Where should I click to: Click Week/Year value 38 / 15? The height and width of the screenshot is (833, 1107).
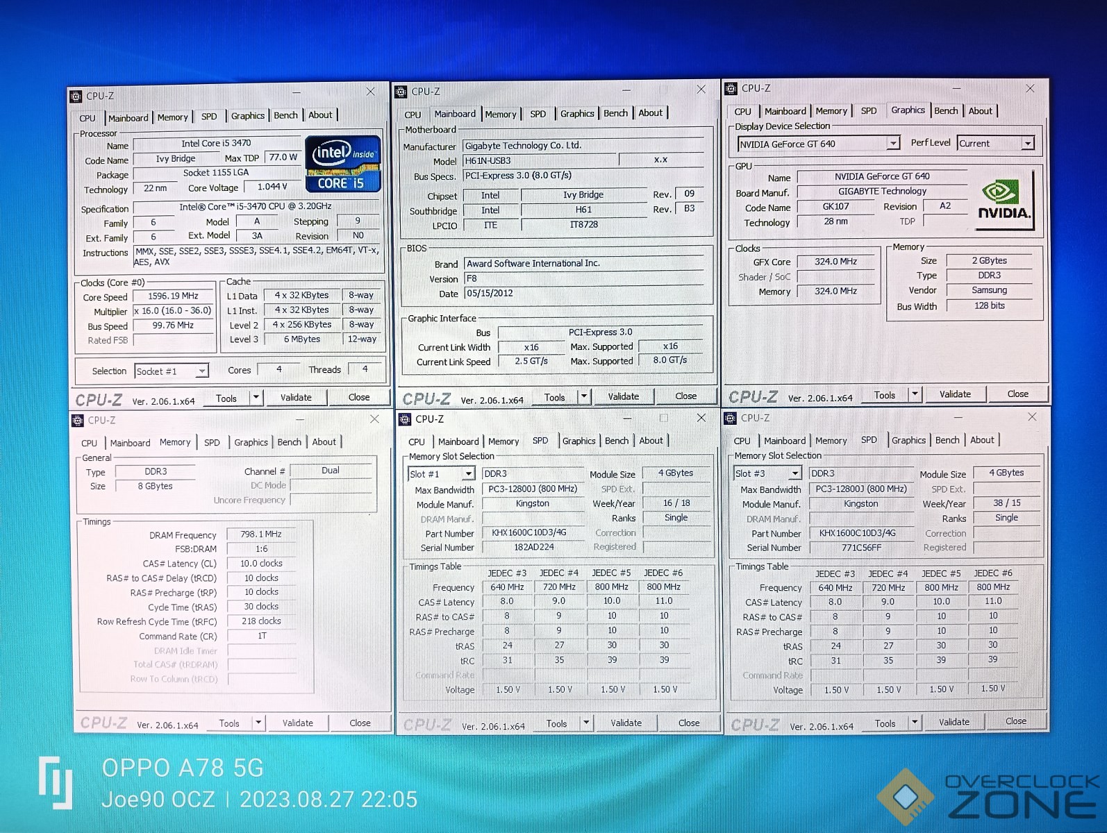pos(1006,503)
